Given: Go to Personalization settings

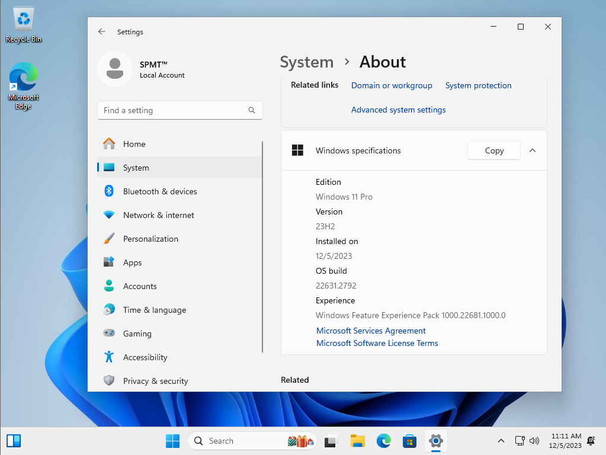Looking at the screenshot, I should click(179, 239).
